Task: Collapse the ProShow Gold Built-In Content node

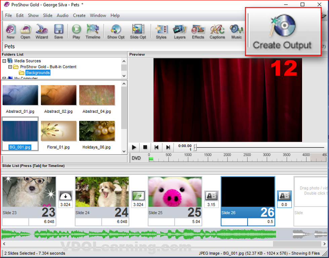Action: tap(10, 67)
